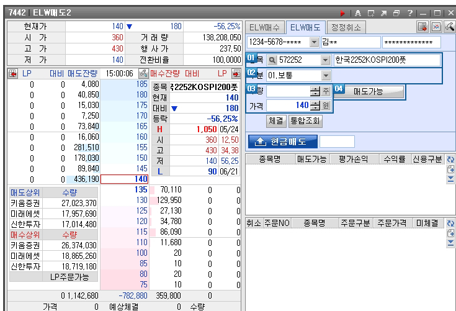Click the stock name field 한국2252KOSPI200풋
The height and width of the screenshot is (311, 456).
click(x=387, y=60)
